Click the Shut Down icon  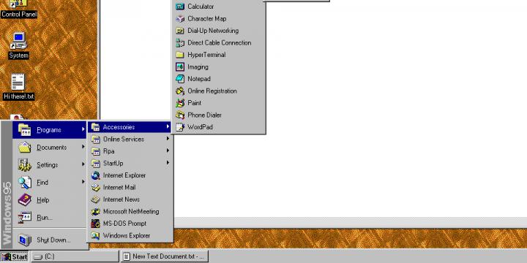pos(25,240)
